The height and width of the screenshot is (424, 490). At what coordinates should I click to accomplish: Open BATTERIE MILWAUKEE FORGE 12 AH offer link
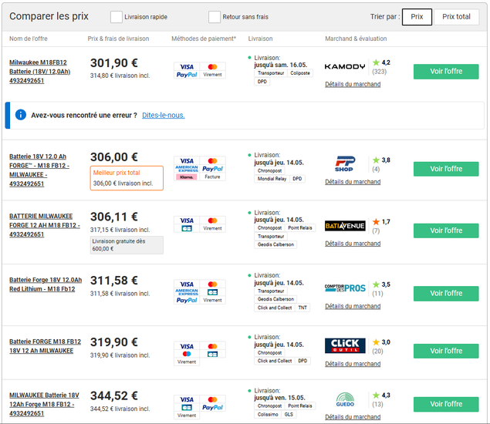click(45, 225)
